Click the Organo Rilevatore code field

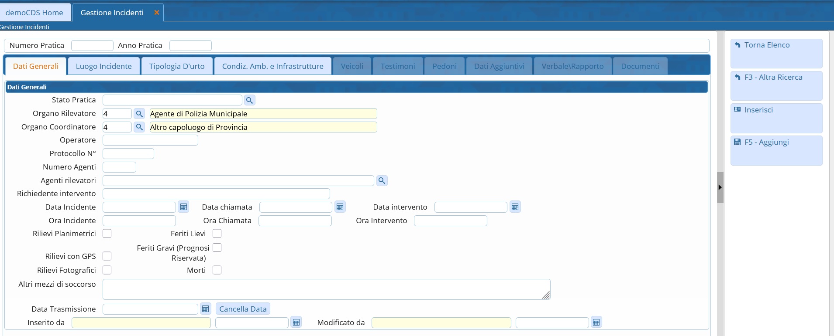pos(117,114)
